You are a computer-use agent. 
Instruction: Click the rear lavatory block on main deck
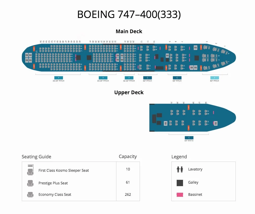pos(28,57)
